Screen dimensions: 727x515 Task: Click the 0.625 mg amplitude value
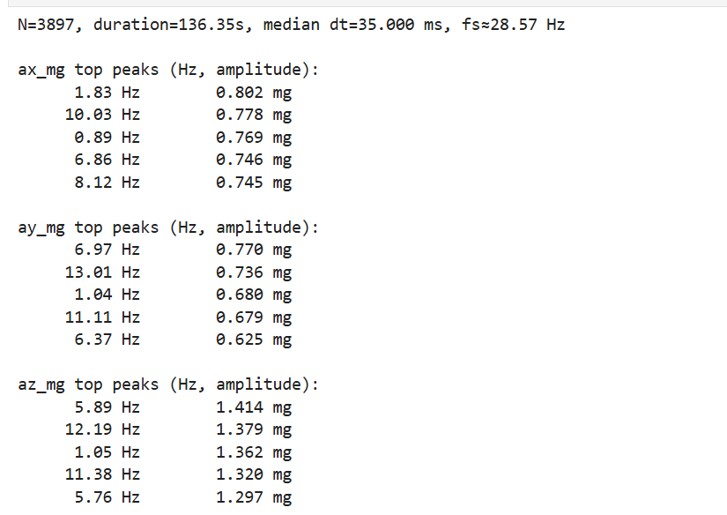coord(254,340)
